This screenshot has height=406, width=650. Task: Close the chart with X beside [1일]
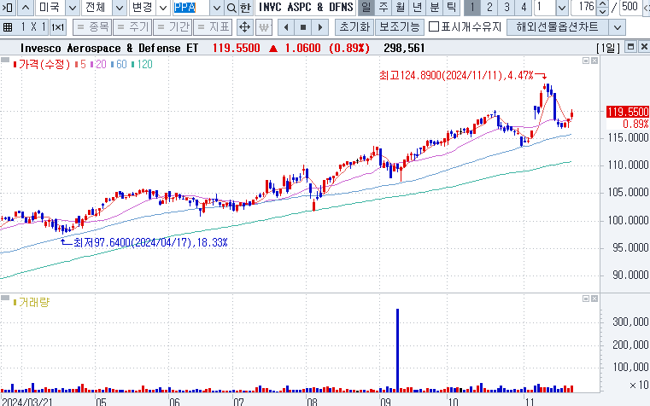tap(644, 47)
